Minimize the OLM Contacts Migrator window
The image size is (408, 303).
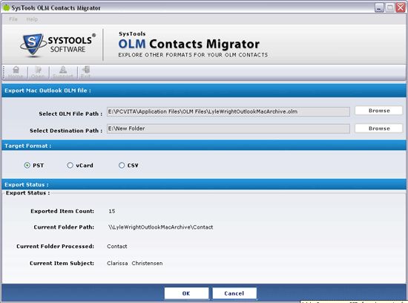coord(379,8)
